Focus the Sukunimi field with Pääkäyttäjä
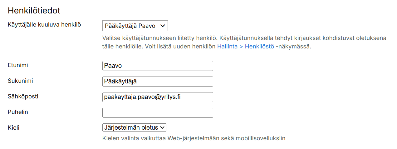 [158, 82]
